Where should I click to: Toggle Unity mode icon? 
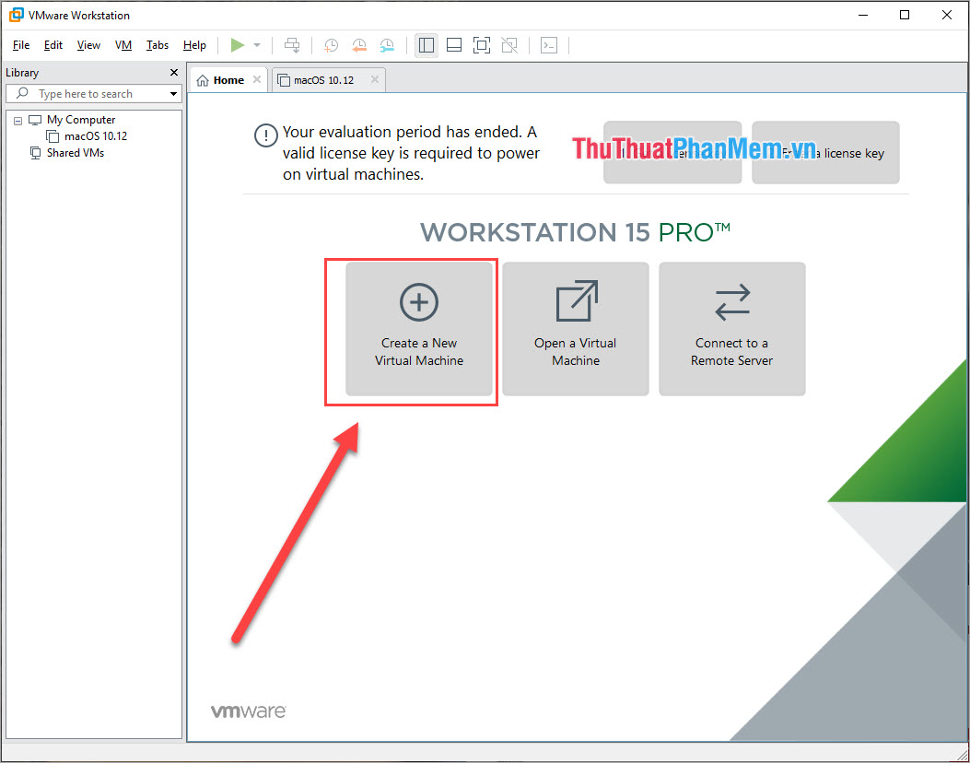coord(509,45)
